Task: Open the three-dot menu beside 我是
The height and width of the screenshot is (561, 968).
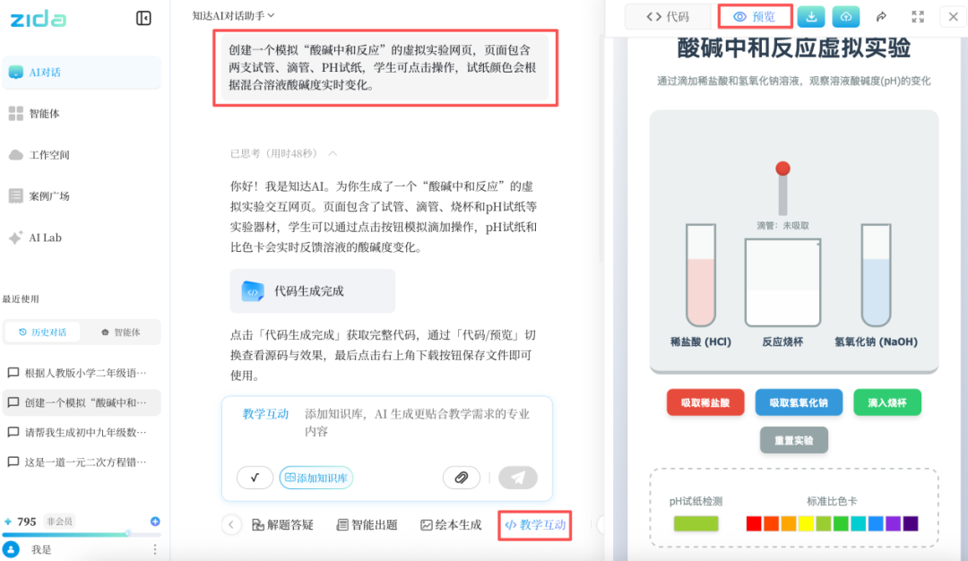Action: [155, 549]
